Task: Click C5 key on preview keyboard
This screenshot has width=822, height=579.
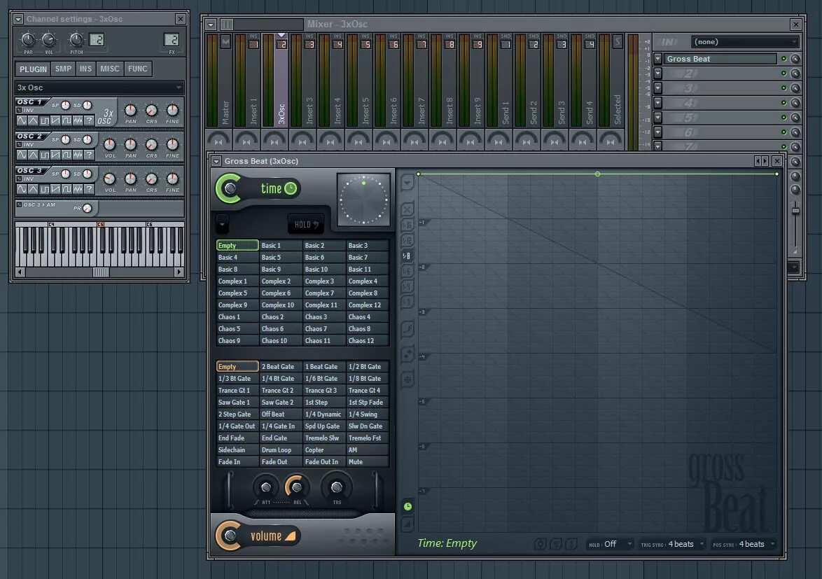Action: 100,247
